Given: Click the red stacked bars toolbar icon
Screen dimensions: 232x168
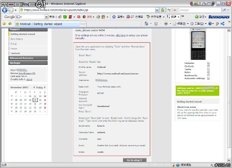Looking at the screenshot, I should (71, 17).
